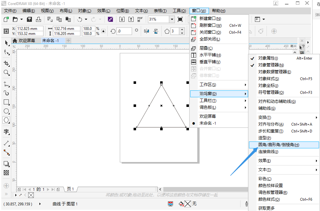The image size is (320, 211).
Task: Select the Rectangle tool
Action: [x=6, y=102]
